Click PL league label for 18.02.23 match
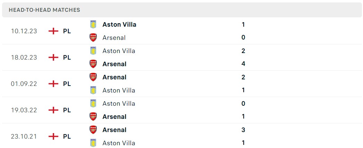Screen dimensions: 363x148 pos(67,58)
